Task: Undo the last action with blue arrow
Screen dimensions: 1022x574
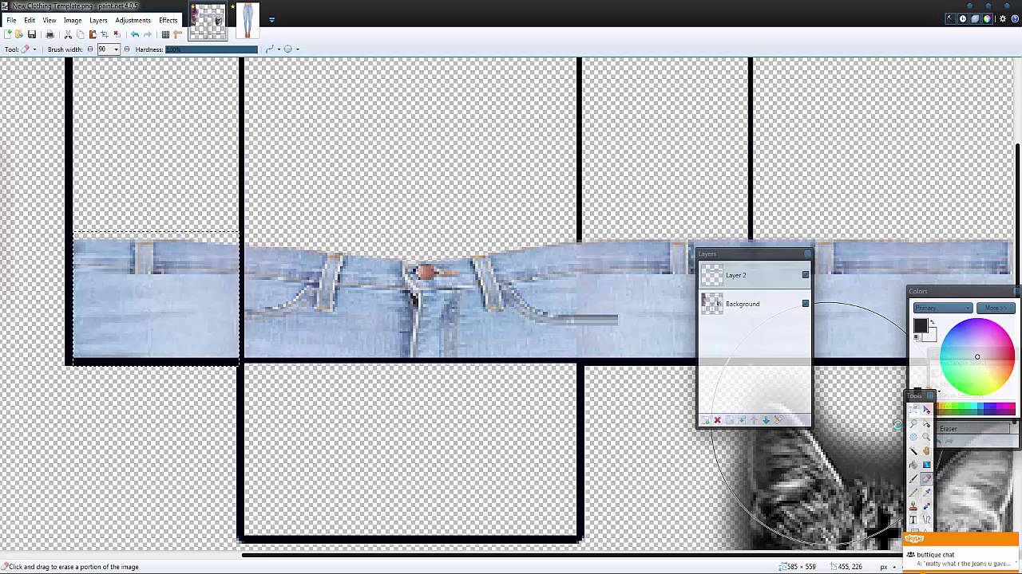Action: click(135, 34)
